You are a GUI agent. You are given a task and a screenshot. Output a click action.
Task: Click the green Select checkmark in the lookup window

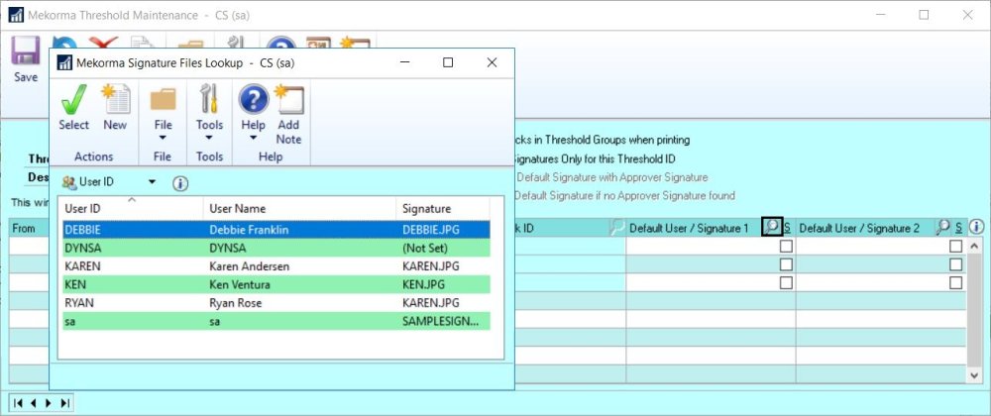click(x=74, y=100)
